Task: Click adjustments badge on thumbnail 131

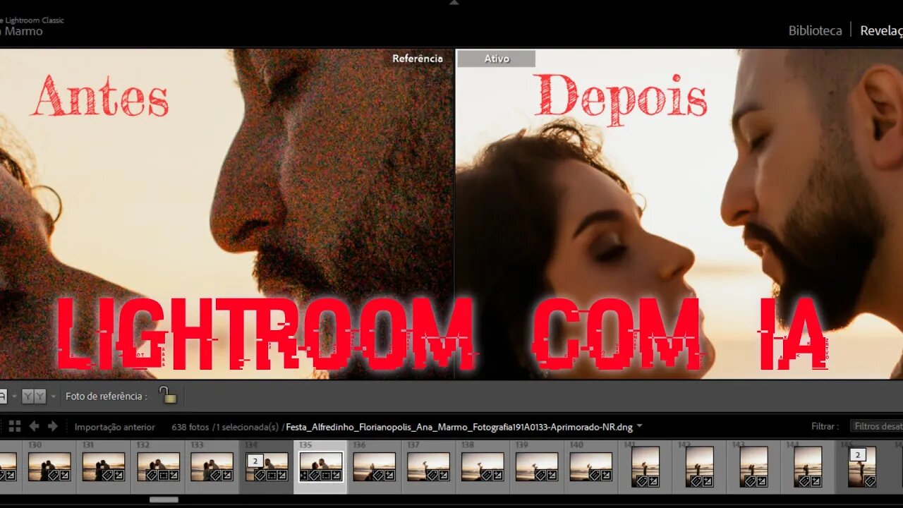Action: pyautogui.click(x=119, y=475)
